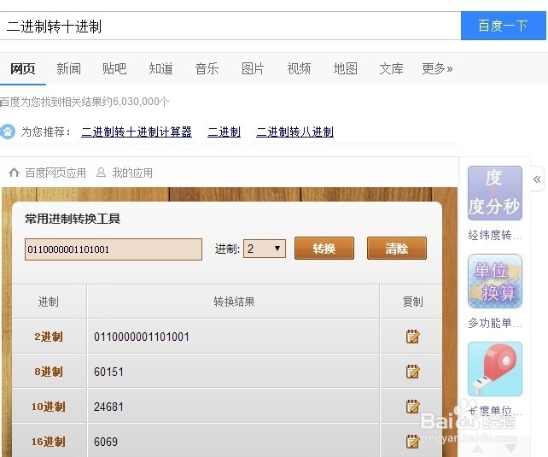This screenshot has height=457, width=548.
Task: Open the 二进制转八进制 suggestion link
Action: click(295, 132)
